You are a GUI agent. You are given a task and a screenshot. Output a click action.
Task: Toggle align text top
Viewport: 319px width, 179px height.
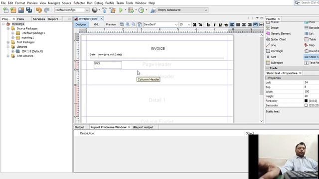pos(256,25)
